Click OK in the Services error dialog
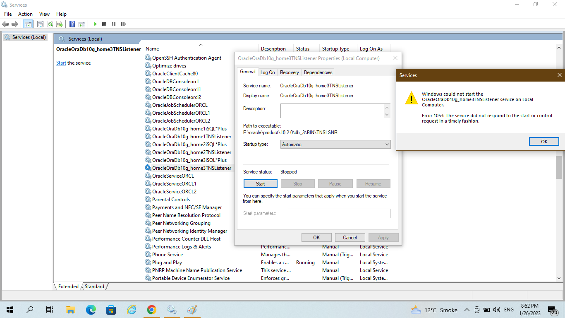Screen dimensions: 565x318 coord(544,142)
